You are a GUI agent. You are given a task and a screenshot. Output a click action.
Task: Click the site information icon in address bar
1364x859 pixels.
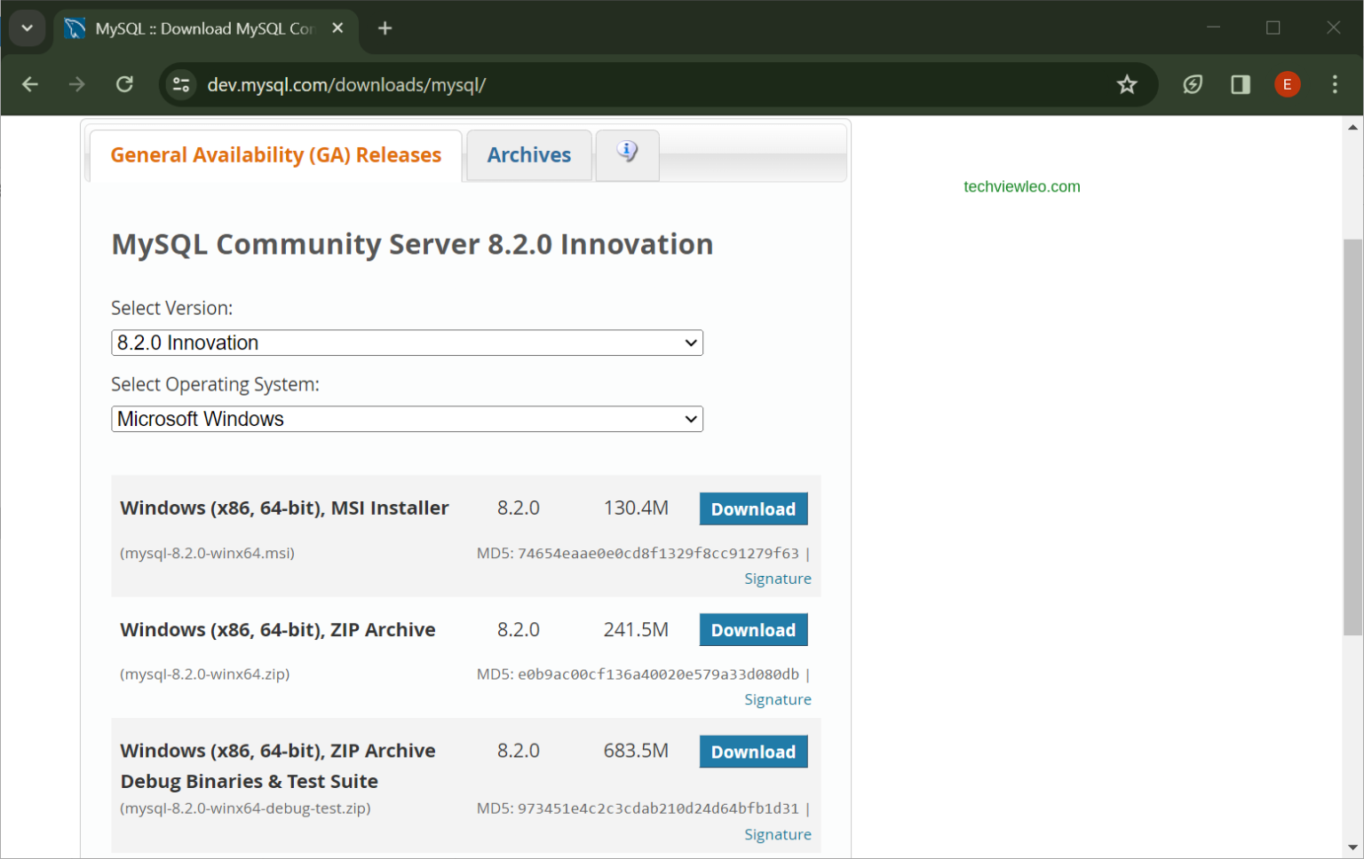click(181, 84)
